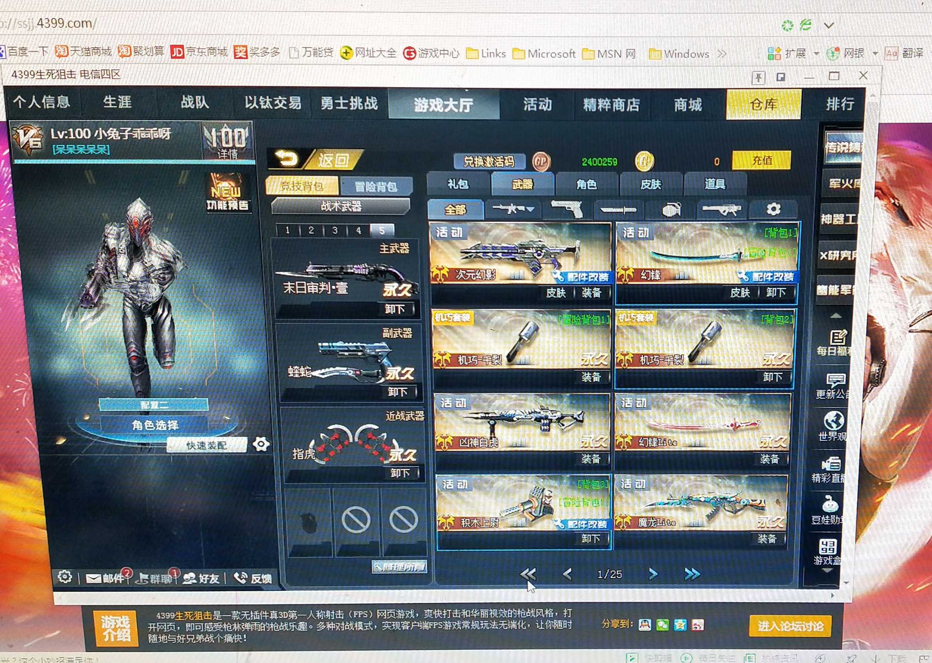Go to previous inventory page
This screenshot has width=932, height=663.
click(x=567, y=574)
